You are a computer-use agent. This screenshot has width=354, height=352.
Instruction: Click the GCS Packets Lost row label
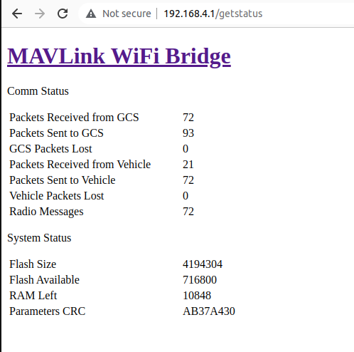click(50, 149)
